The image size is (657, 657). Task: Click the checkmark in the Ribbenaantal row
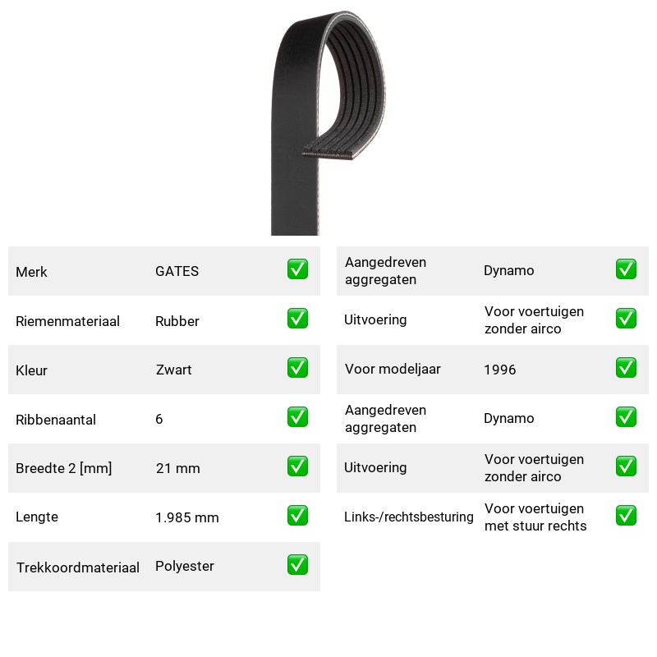tap(297, 417)
